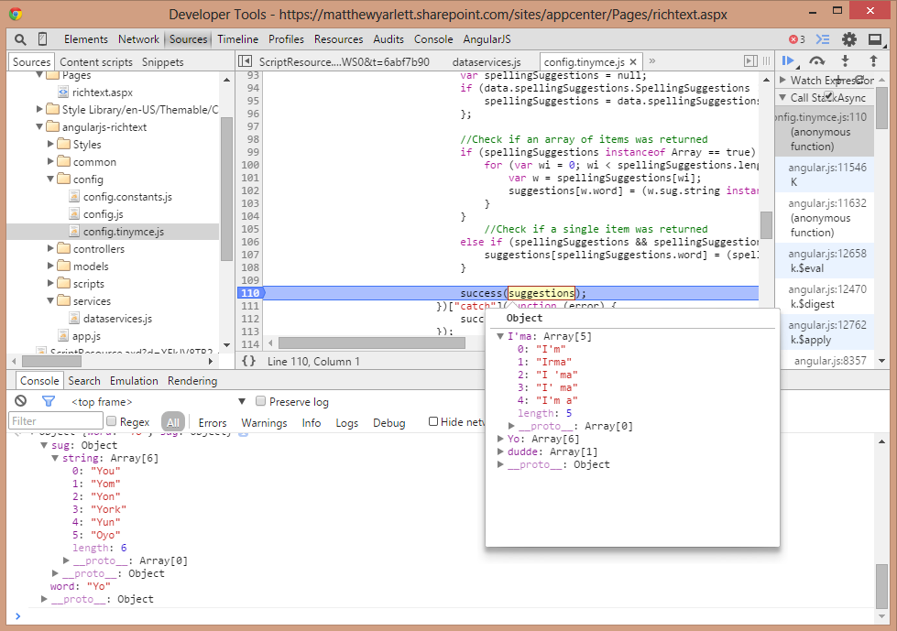Screen dimensions: 897x631
Task: Switch to the Network panel
Action: coord(138,39)
